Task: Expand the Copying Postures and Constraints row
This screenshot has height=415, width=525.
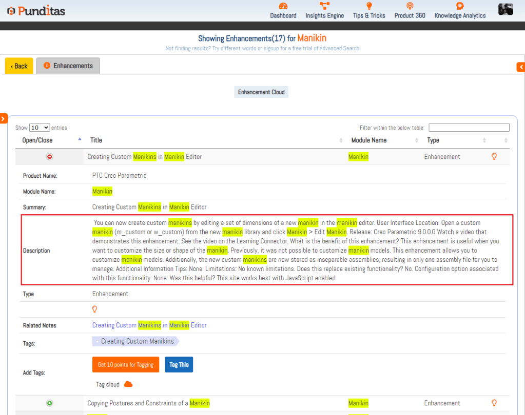Action: coord(50,403)
